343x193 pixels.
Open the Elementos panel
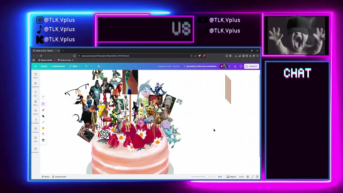click(35, 84)
